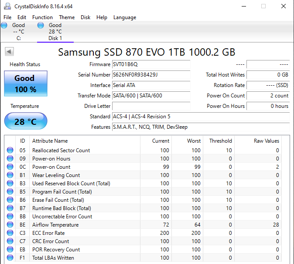This screenshot has width=294, height=264.
Task: Click the Health Status label
Action: click(x=25, y=64)
